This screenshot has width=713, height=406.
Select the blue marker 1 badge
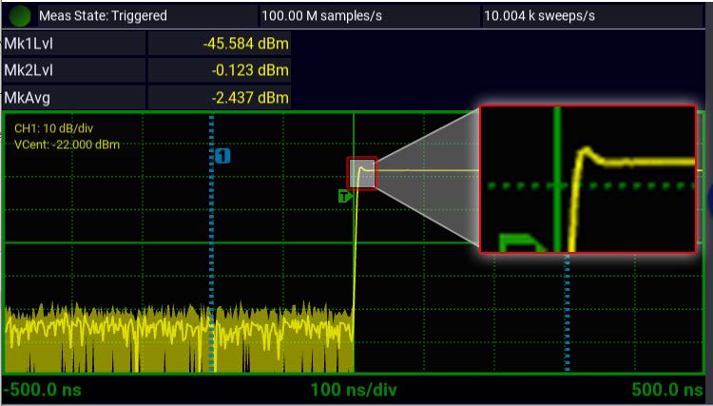point(222,155)
